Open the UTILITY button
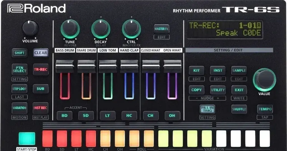The image size is (287, 151). [x=218, y=90]
